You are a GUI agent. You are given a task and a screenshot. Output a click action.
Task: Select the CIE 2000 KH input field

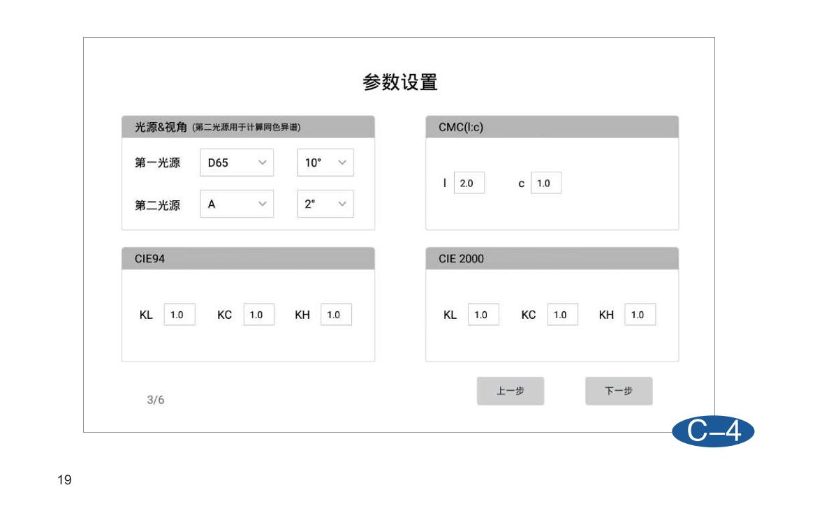click(x=640, y=315)
